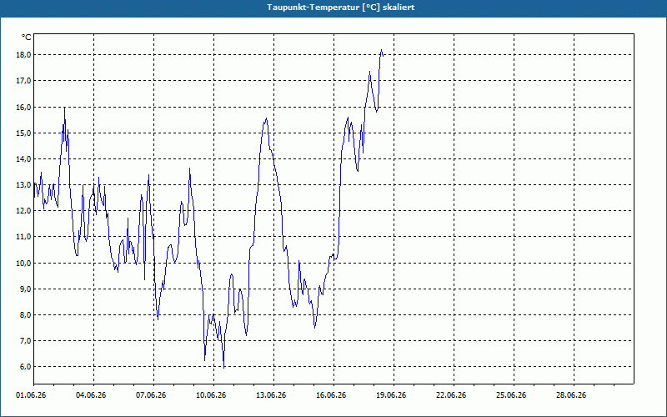The image size is (667, 417).
Task: Click the °C unit label
Action: [x=27, y=38]
